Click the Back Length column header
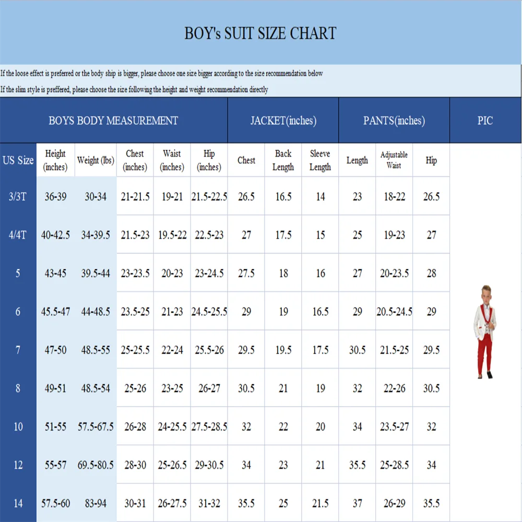This screenshot has width=522, height=522. [x=283, y=160]
